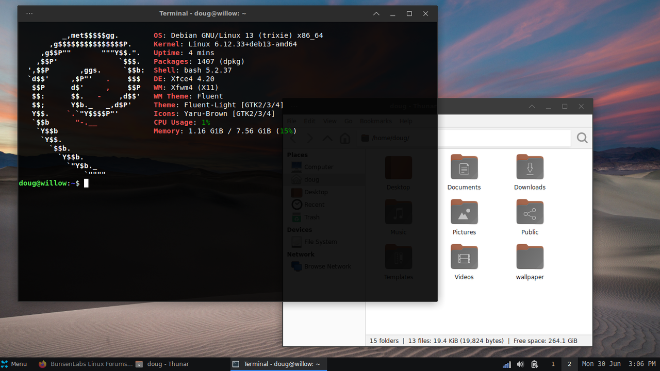660x371 pixels.
Task: Close the Terminal window
Action: coord(425,14)
